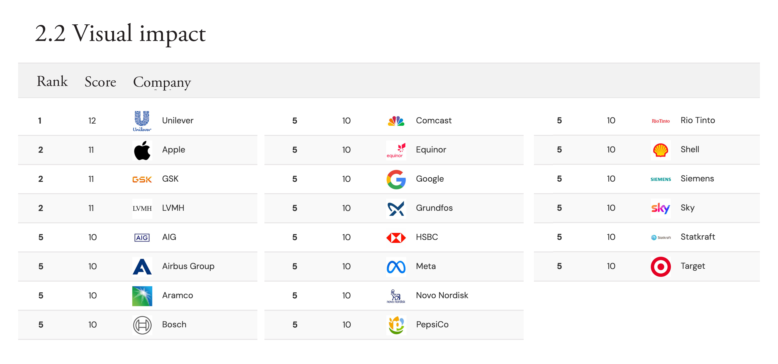Select the Bosch circular logo
The height and width of the screenshot is (364, 778).
[142, 325]
